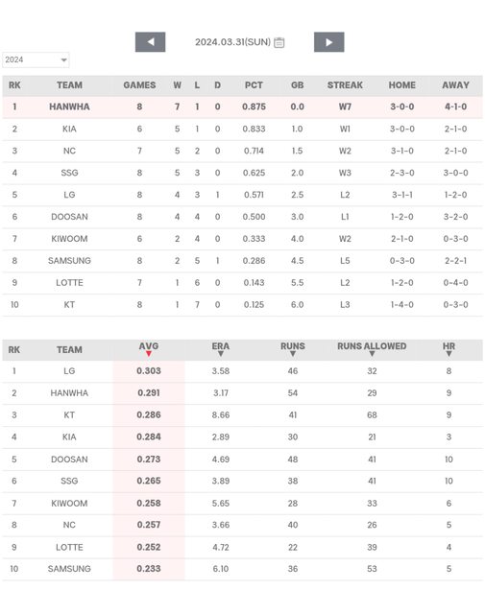This screenshot has width=485, height=614.
Task: Click the STREAK column header
Action: tap(345, 85)
